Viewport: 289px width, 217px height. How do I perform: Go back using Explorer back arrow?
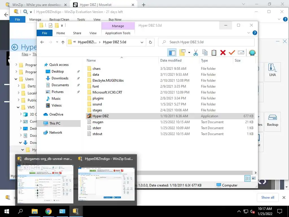(42, 42)
